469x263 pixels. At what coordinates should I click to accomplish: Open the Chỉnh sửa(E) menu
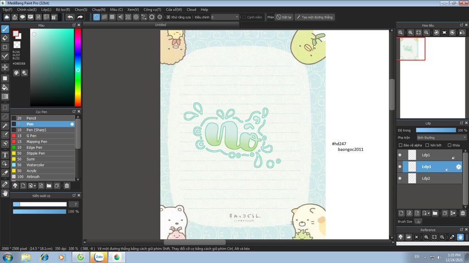click(x=27, y=10)
